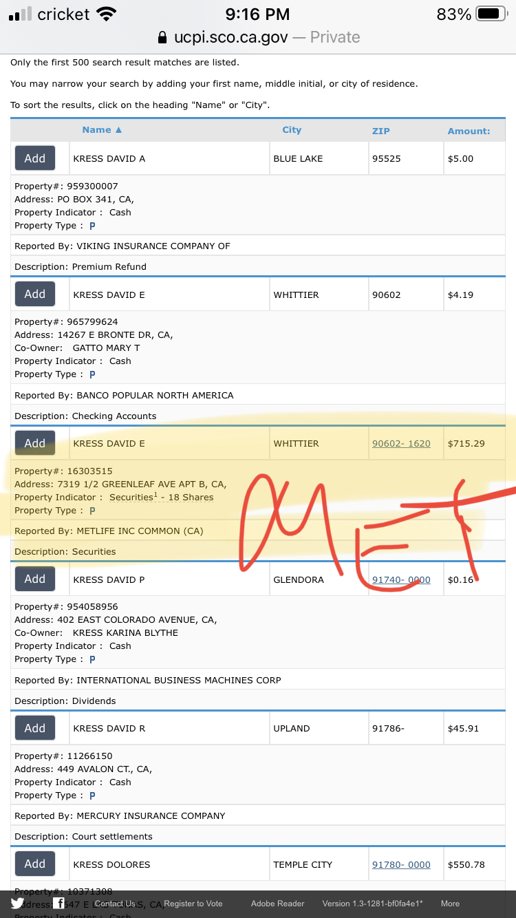Select the amount $0.16
Screen dimensions: 516x918
click(460, 579)
